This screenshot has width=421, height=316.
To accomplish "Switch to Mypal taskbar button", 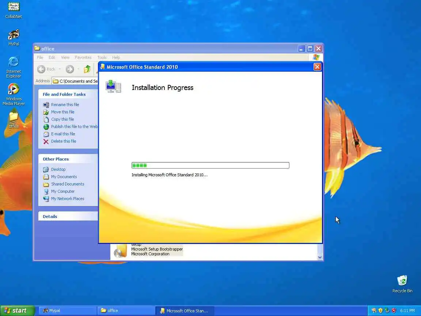I will [68, 311].
